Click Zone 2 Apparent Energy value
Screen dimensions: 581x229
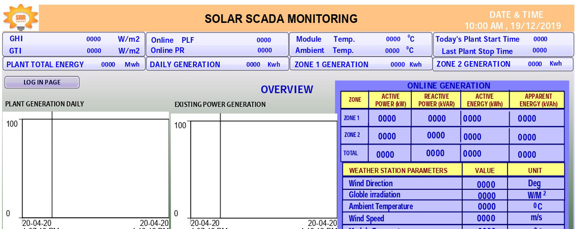(526, 137)
